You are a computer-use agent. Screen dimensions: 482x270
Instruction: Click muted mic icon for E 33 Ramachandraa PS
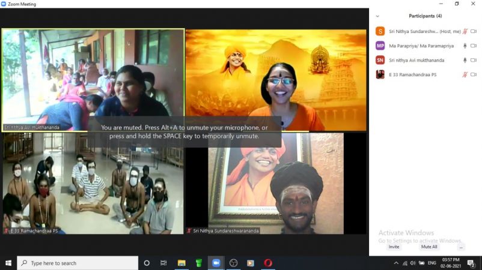(x=465, y=74)
